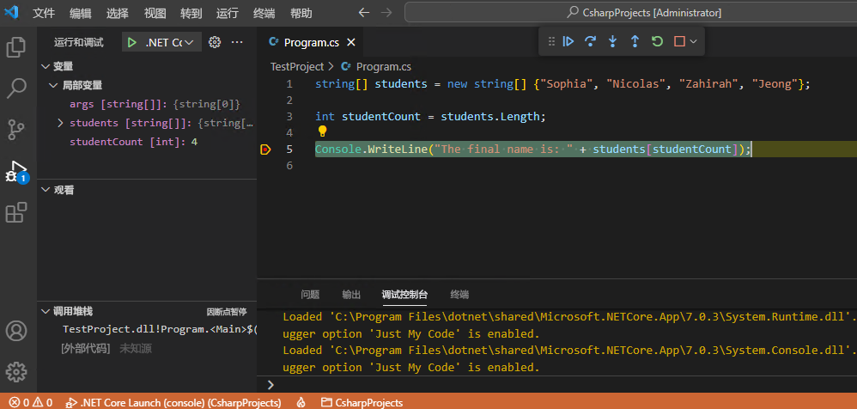Screen dimensions: 857x409
Task: Click the green Restart debug button
Action: click(x=658, y=41)
